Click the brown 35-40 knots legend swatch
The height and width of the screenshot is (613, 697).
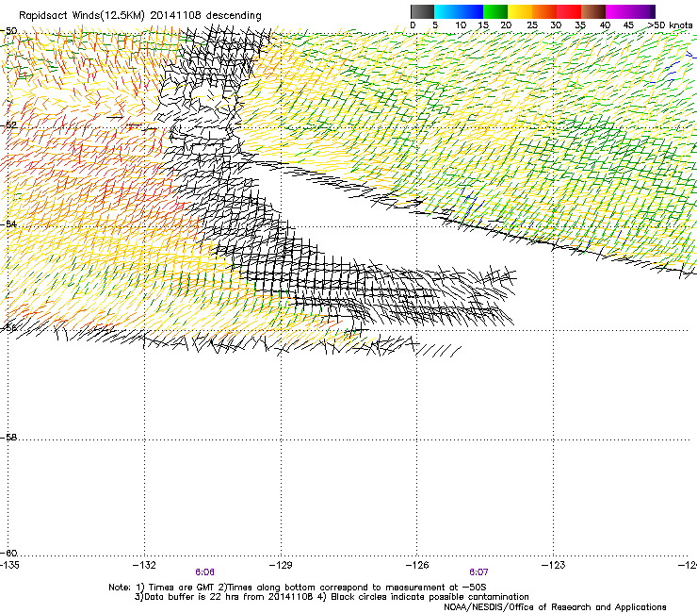coord(593,11)
